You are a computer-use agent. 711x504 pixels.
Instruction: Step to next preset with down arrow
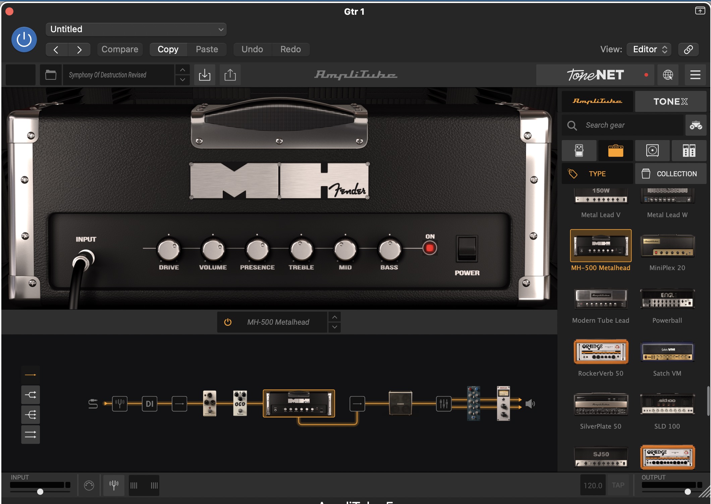tap(182, 80)
